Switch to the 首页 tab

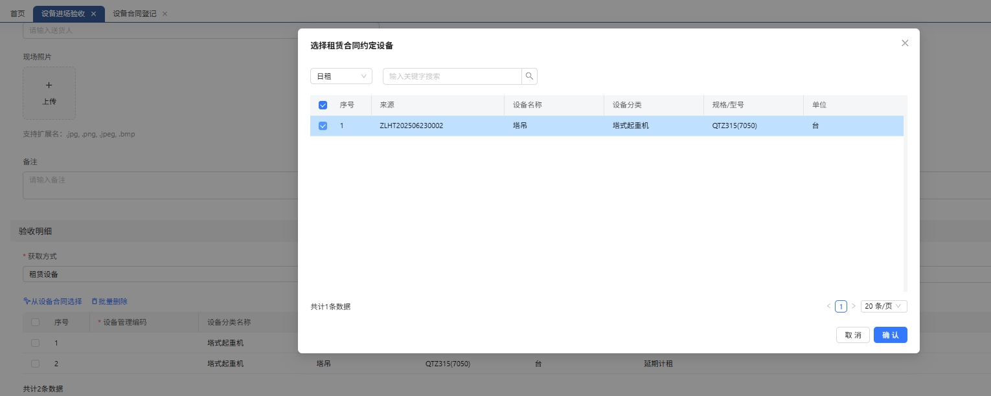coord(17,14)
